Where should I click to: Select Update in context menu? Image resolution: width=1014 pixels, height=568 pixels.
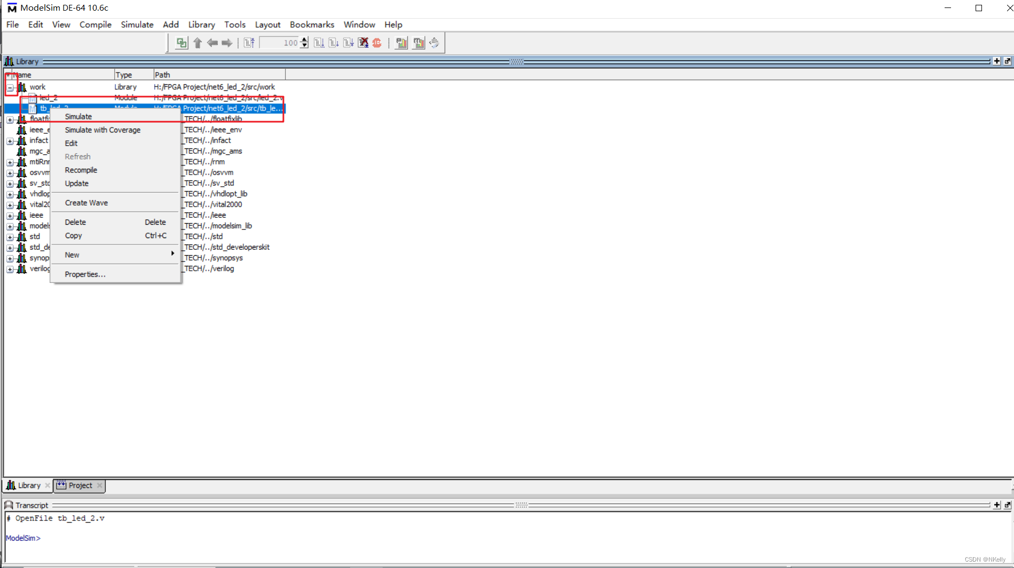(x=115, y=183)
